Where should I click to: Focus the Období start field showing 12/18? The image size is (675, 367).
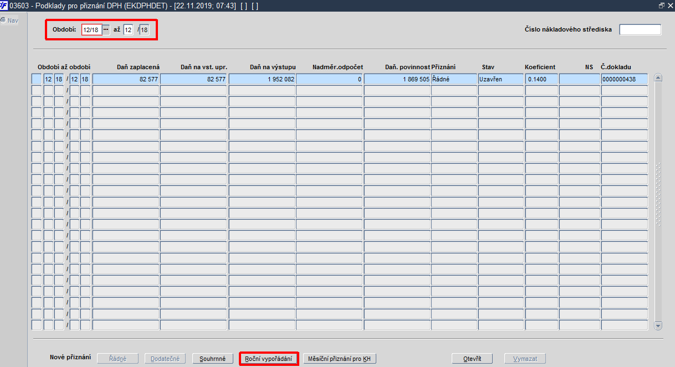pos(91,29)
